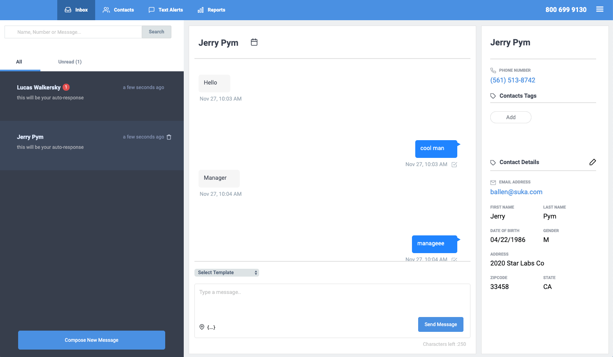Open the hamburger menu icon

click(x=600, y=9)
